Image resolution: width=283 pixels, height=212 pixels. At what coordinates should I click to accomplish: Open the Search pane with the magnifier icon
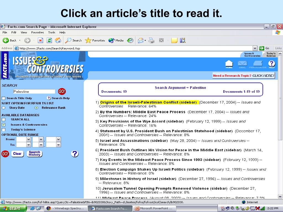pos(68,40)
